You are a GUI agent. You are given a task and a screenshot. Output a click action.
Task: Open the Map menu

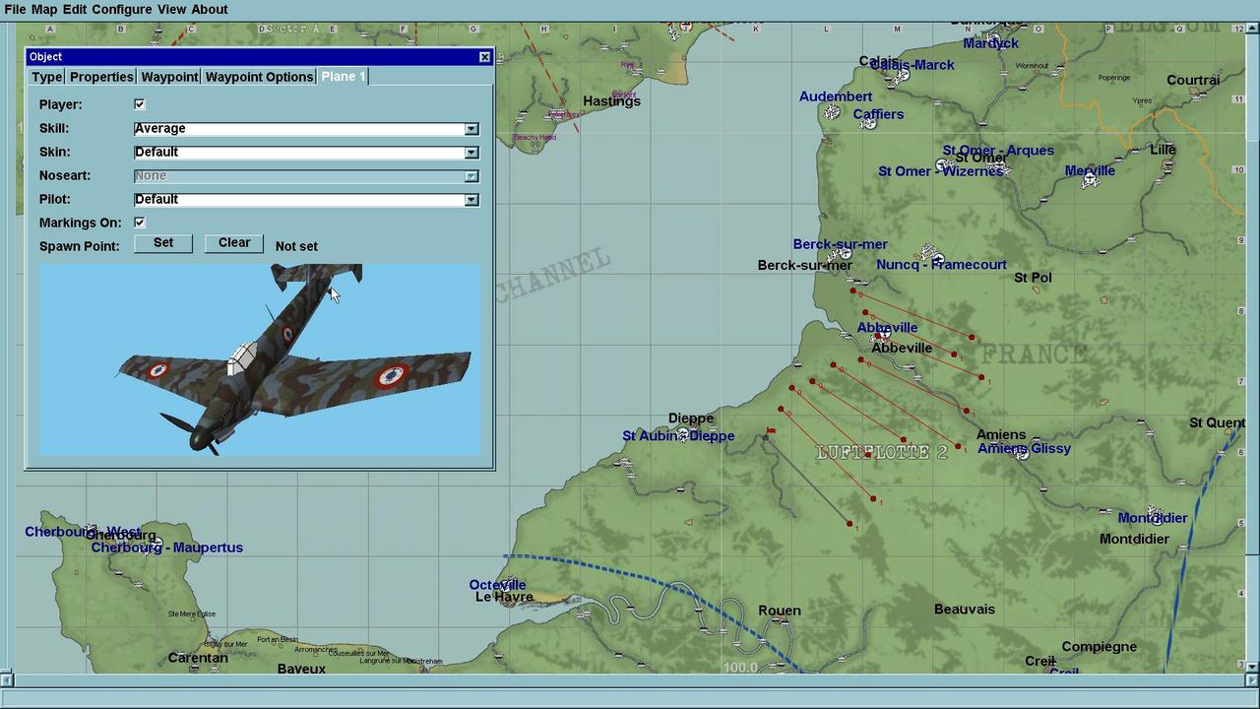click(44, 9)
